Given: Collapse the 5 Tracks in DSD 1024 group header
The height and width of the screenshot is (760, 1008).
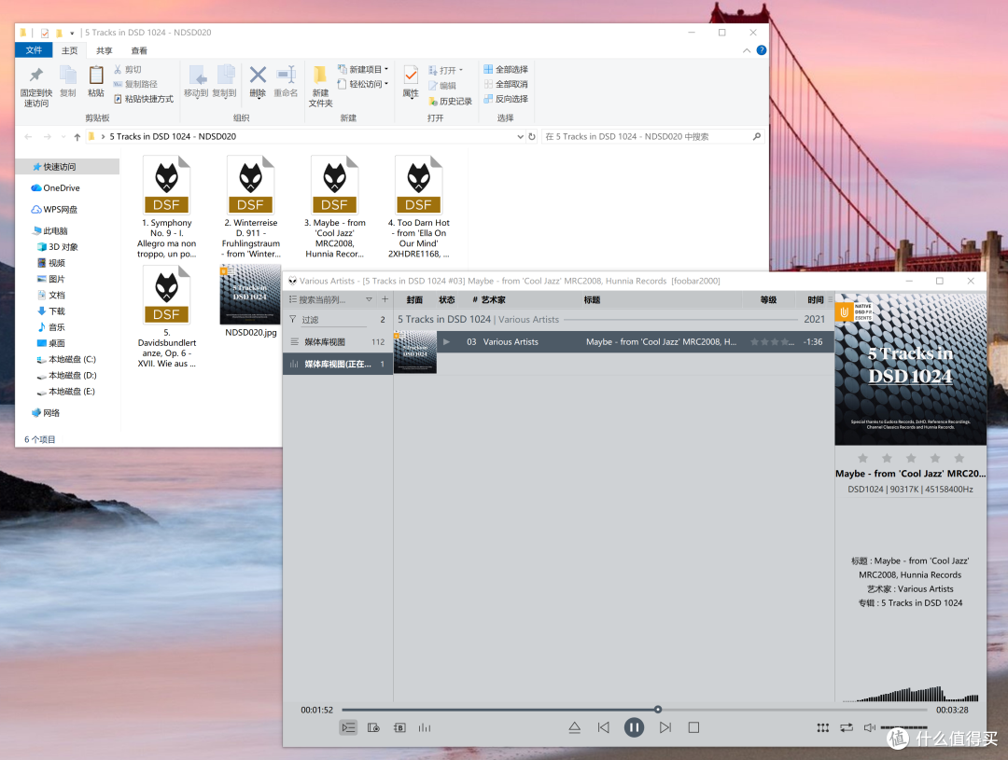Looking at the screenshot, I should pyautogui.click(x=614, y=319).
